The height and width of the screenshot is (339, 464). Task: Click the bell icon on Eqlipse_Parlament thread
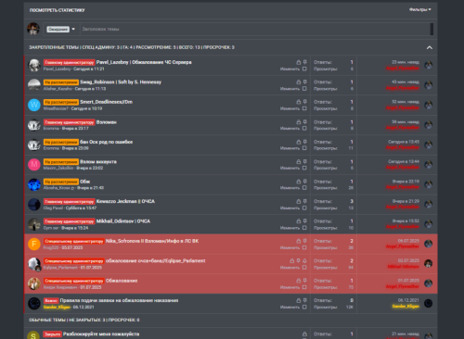304,261
